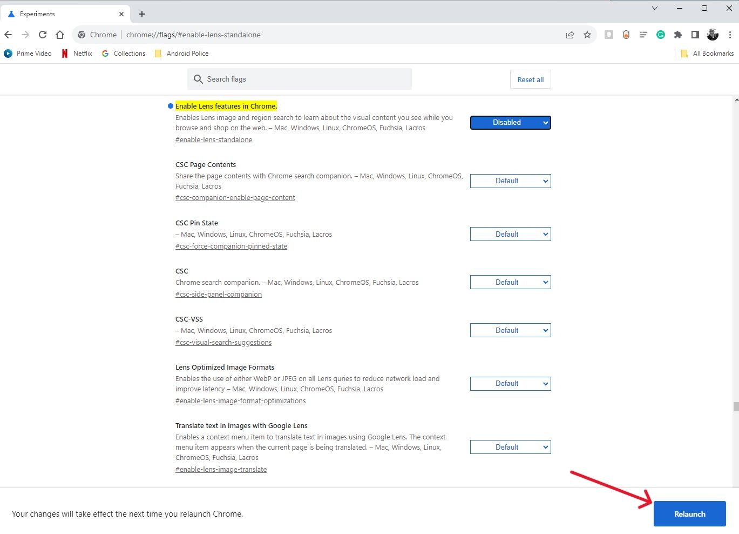Open the enable-lens-standalone flag link

(x=214, y=139)
